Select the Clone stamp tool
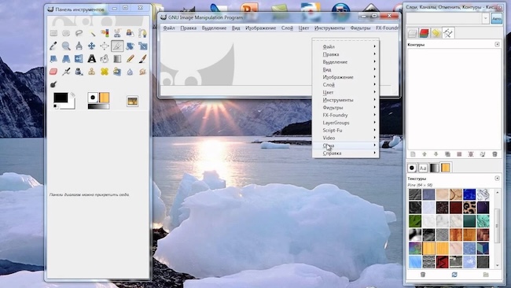Viewport: 511px width, 288px height. (x=92, y=72)
